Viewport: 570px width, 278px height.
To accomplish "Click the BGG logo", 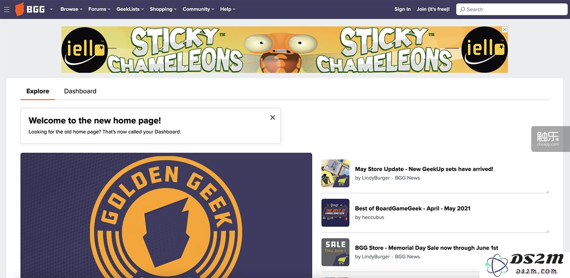I will pos(30,9).
